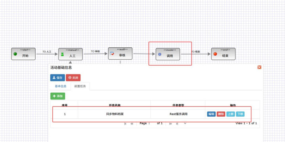
Task: Select the audit checkmark icon on 审核
Action: pyautogui.click(x=112, y=53)
